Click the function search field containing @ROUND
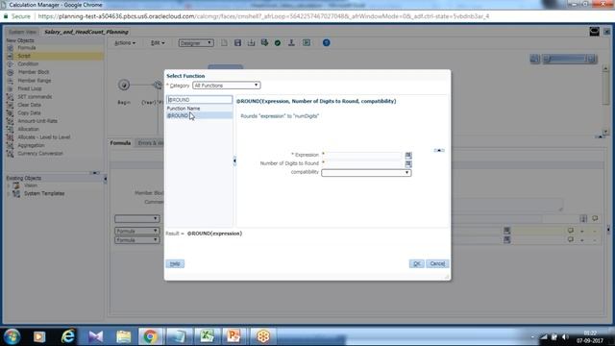 (199, 100)
